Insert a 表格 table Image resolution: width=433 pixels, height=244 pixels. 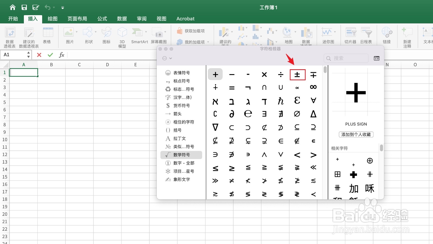48,35
